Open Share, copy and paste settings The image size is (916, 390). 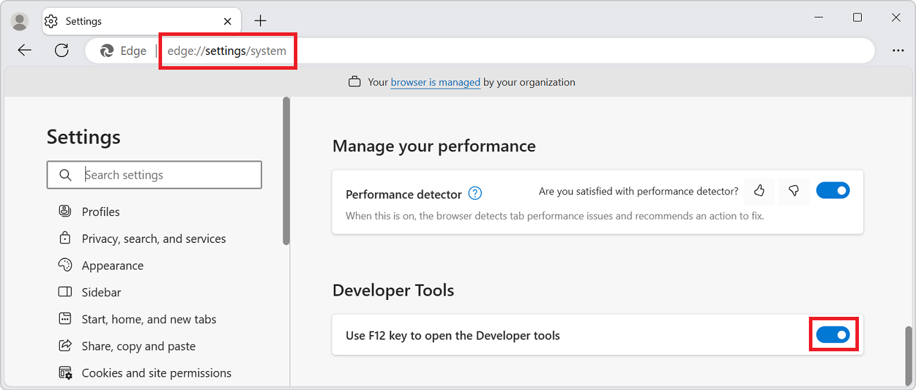139,346
